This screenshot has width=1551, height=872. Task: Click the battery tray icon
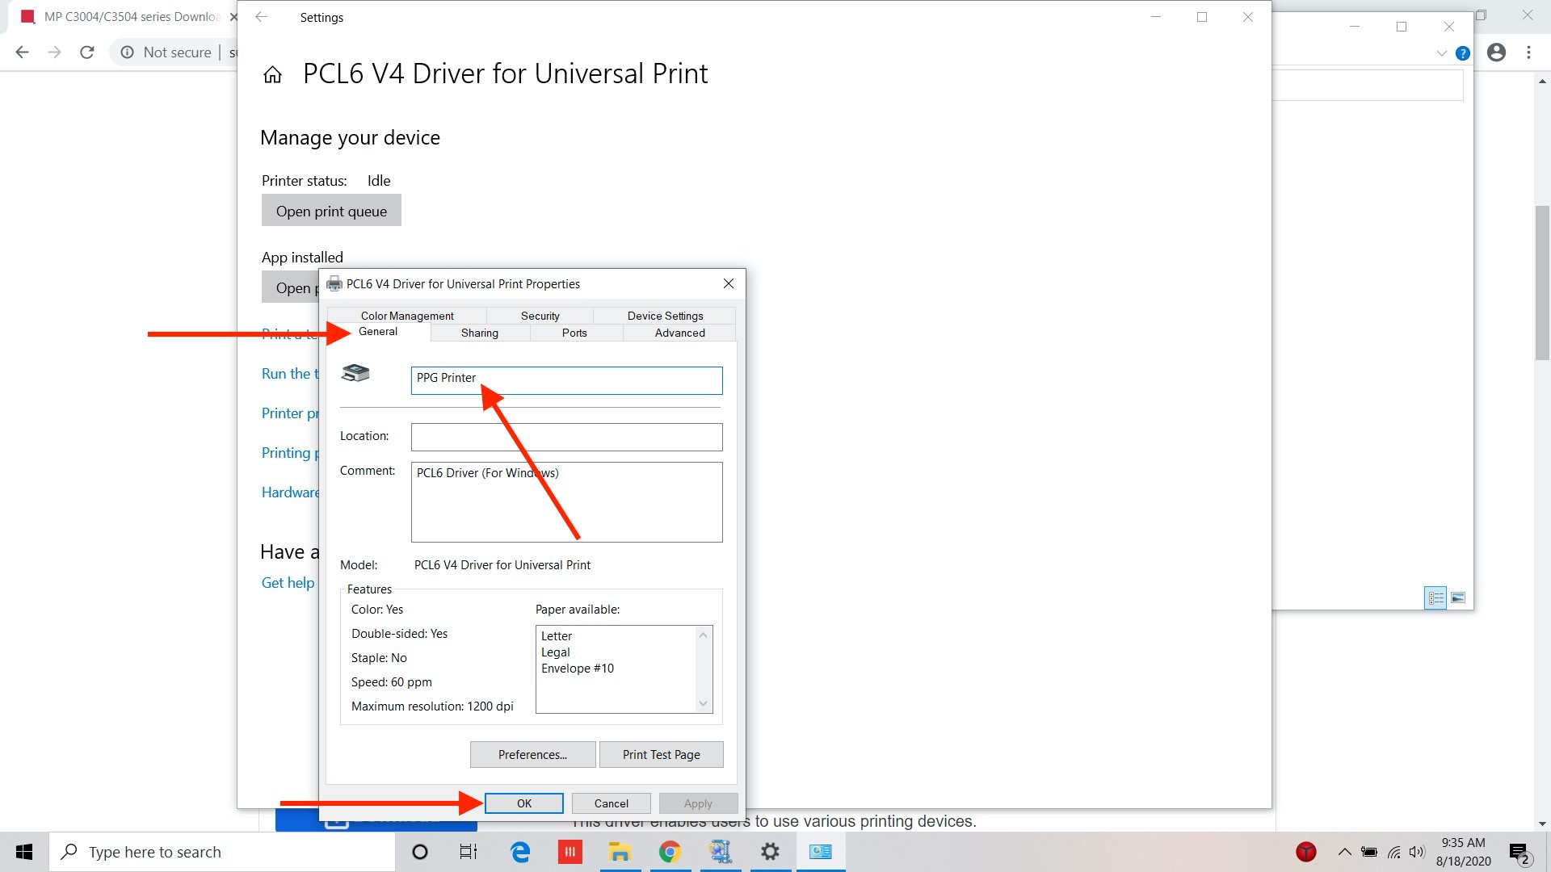[x=1369, y=852]
